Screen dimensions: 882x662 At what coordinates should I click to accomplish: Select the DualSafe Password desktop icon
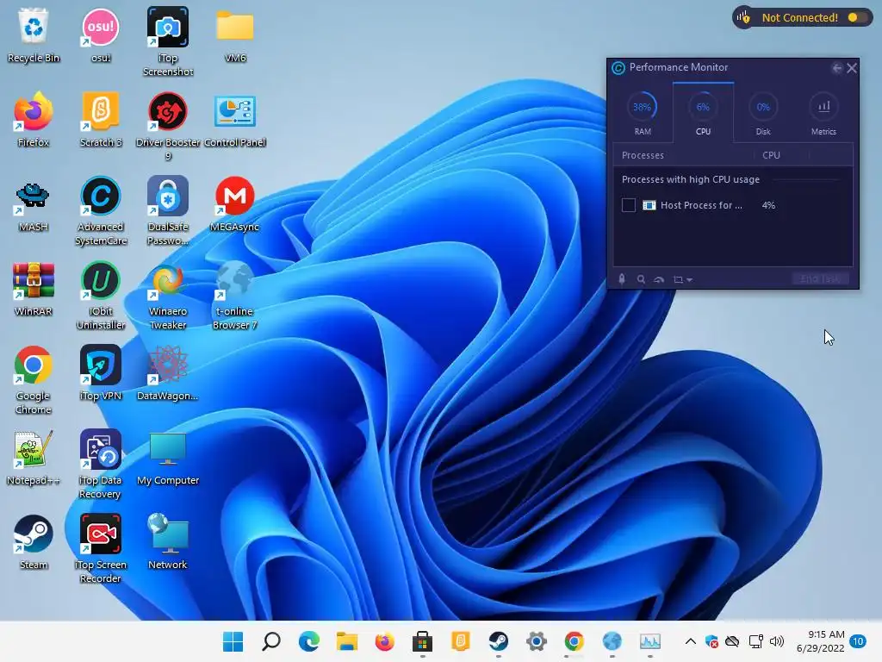pyautogui.click(x=168, y=210)
